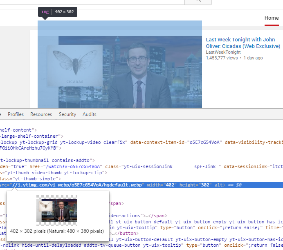283x250 pixels.
Task: Select the yt-thumb-simple class line
Action: coord(30,179)
